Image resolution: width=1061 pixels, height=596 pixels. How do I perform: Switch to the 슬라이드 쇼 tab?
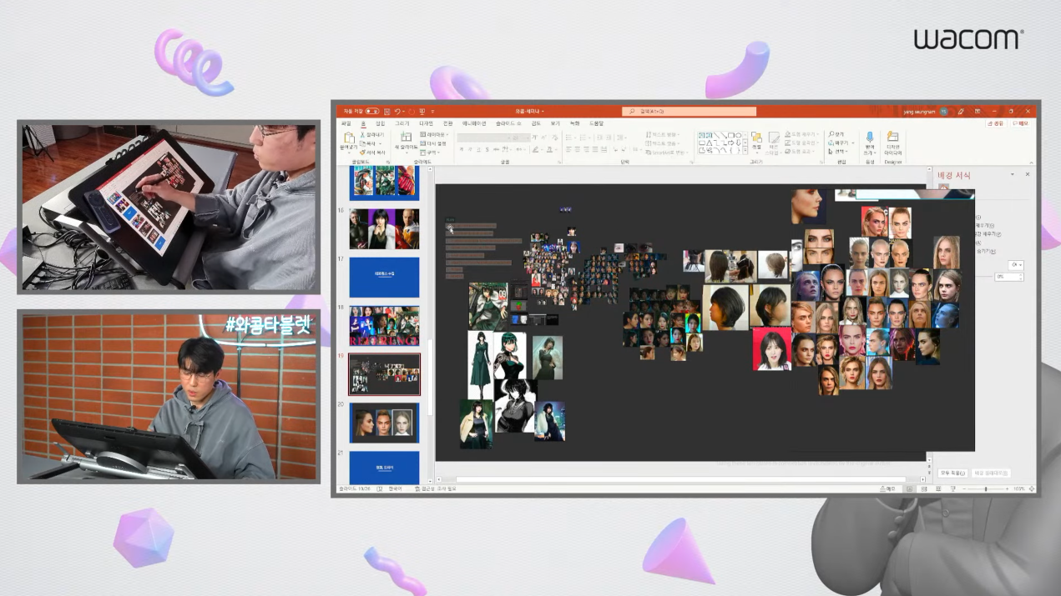point(508,123)
